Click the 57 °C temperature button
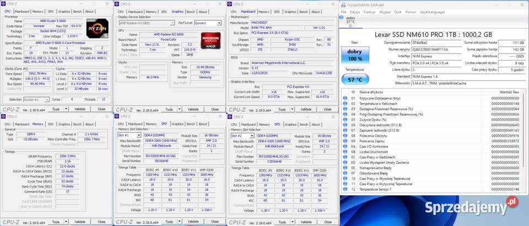Viewport: 529px width, 226px height. (355, 79)
